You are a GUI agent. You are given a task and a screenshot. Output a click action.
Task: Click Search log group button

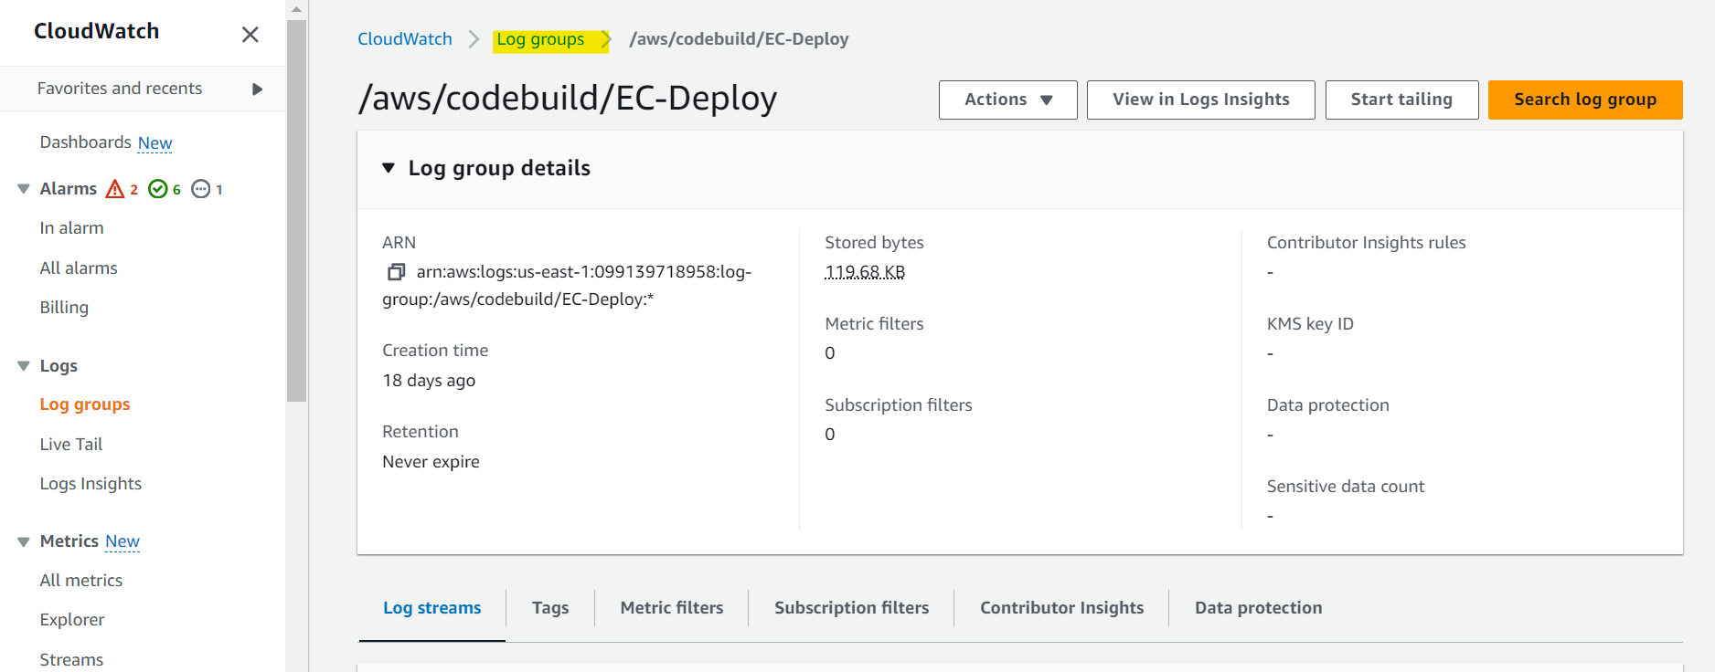(1585, 100)
